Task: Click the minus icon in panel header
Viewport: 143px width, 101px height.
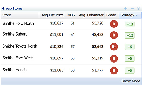Action: click(x=133, y=9)
